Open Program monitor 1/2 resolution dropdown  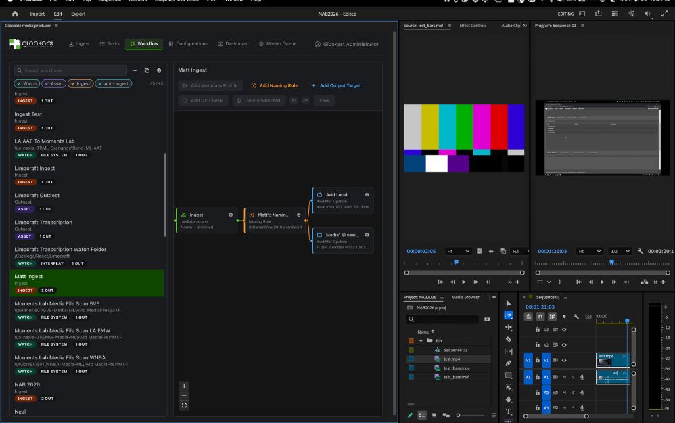pos(620,251)
